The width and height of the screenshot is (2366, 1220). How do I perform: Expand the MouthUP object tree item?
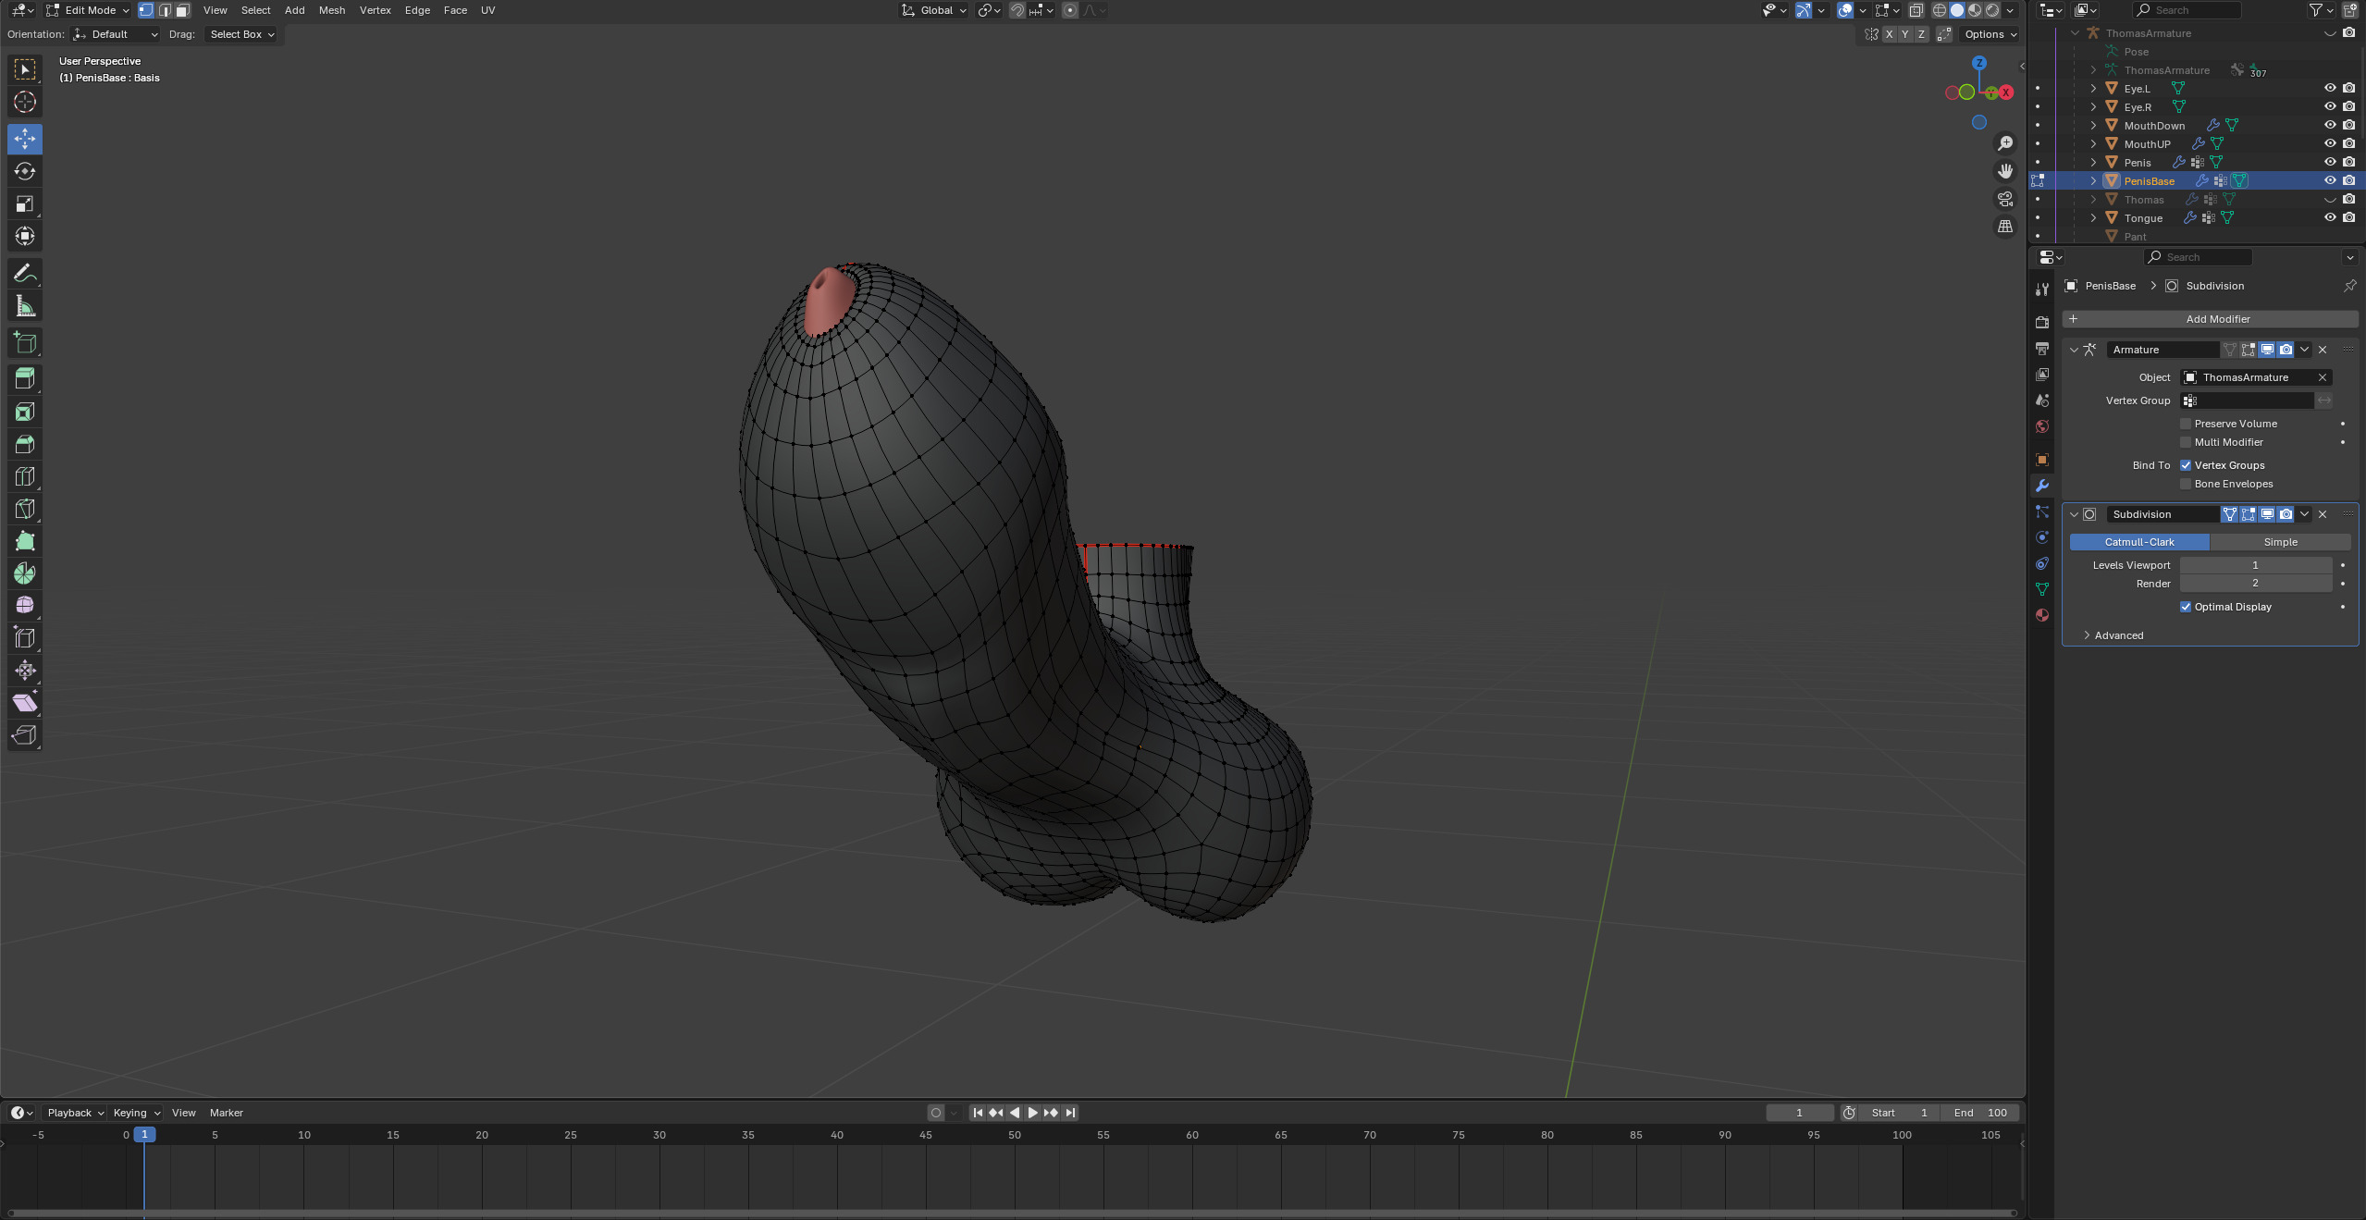point(2093,143)
